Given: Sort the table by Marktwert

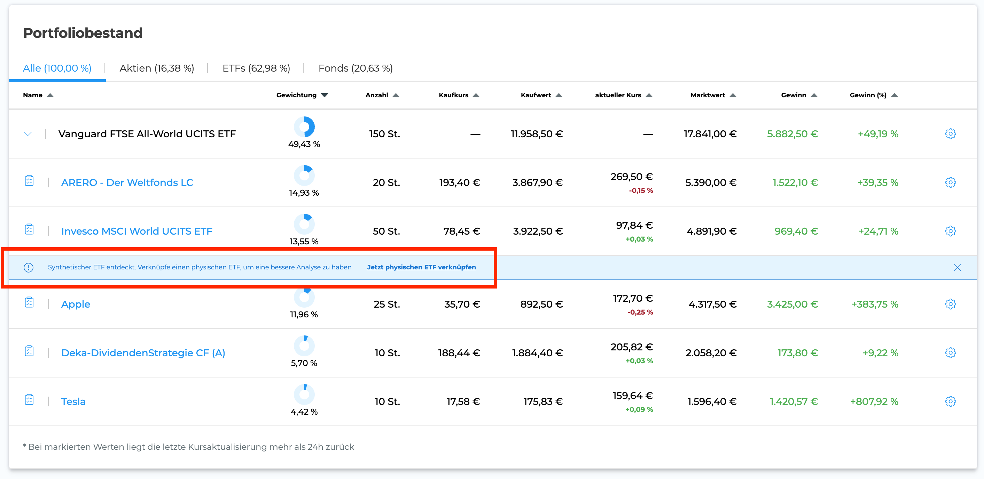Looking at the screenshot, I should pyautogui.click(x=713, y=95).
